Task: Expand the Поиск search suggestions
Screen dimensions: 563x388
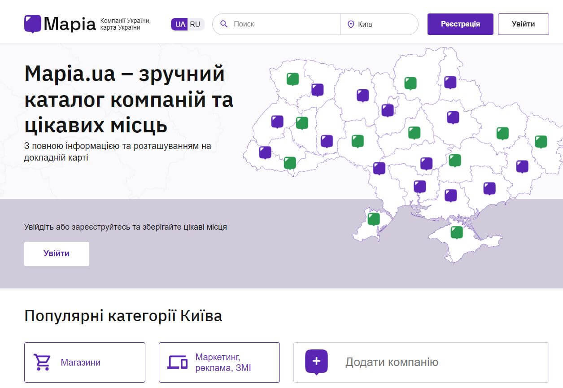Action: (276, 24)
